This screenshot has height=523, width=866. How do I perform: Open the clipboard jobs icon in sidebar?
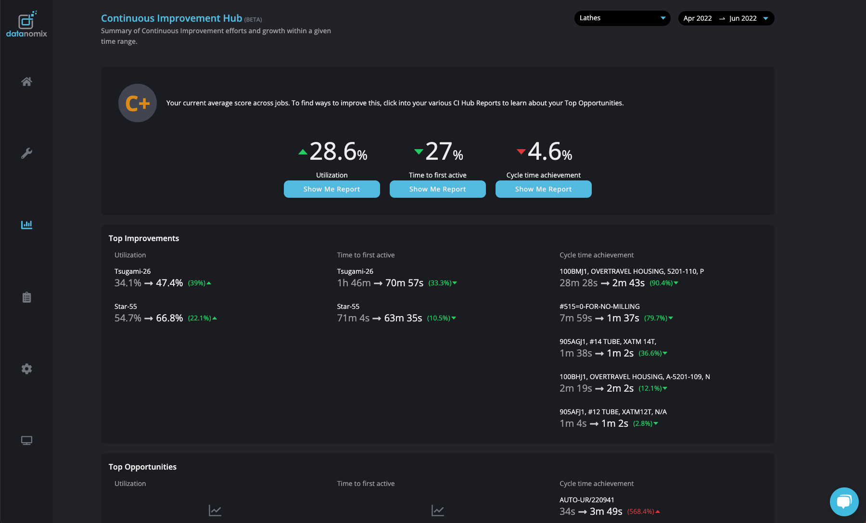[26, 297]
